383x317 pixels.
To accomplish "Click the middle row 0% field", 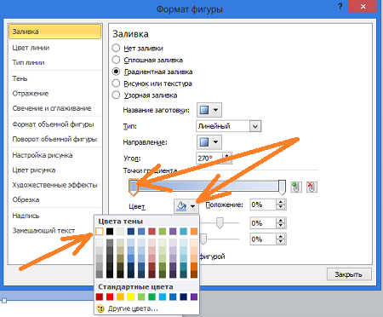I will coord(263,223).
